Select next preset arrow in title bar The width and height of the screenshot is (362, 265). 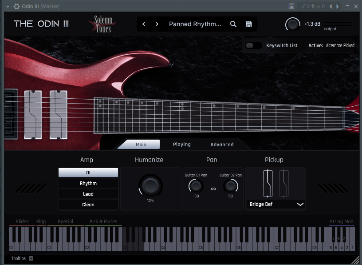338,7
